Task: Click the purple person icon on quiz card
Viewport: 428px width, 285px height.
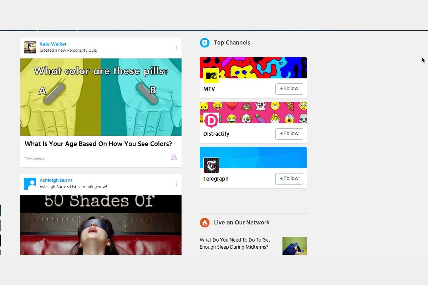Action: [174, 157]
